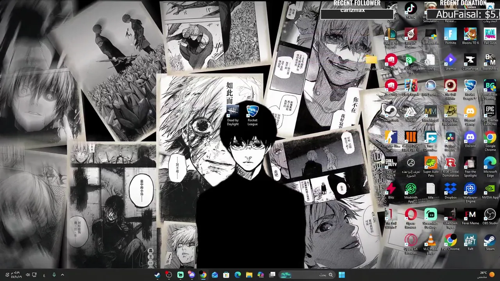Open Fu - Chrome profile shortcut
Image resolution: width=500 pixels, height=281 pixels.
coord(450,242)
